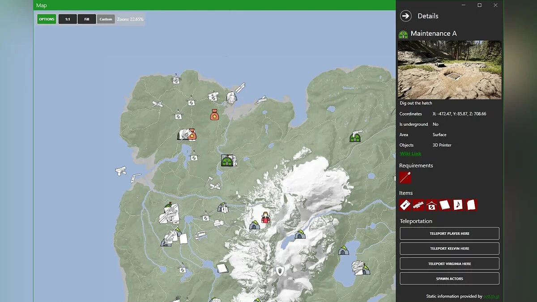
Task: Open the sotf.th.gl link at bottom
Action: [490, 296]
